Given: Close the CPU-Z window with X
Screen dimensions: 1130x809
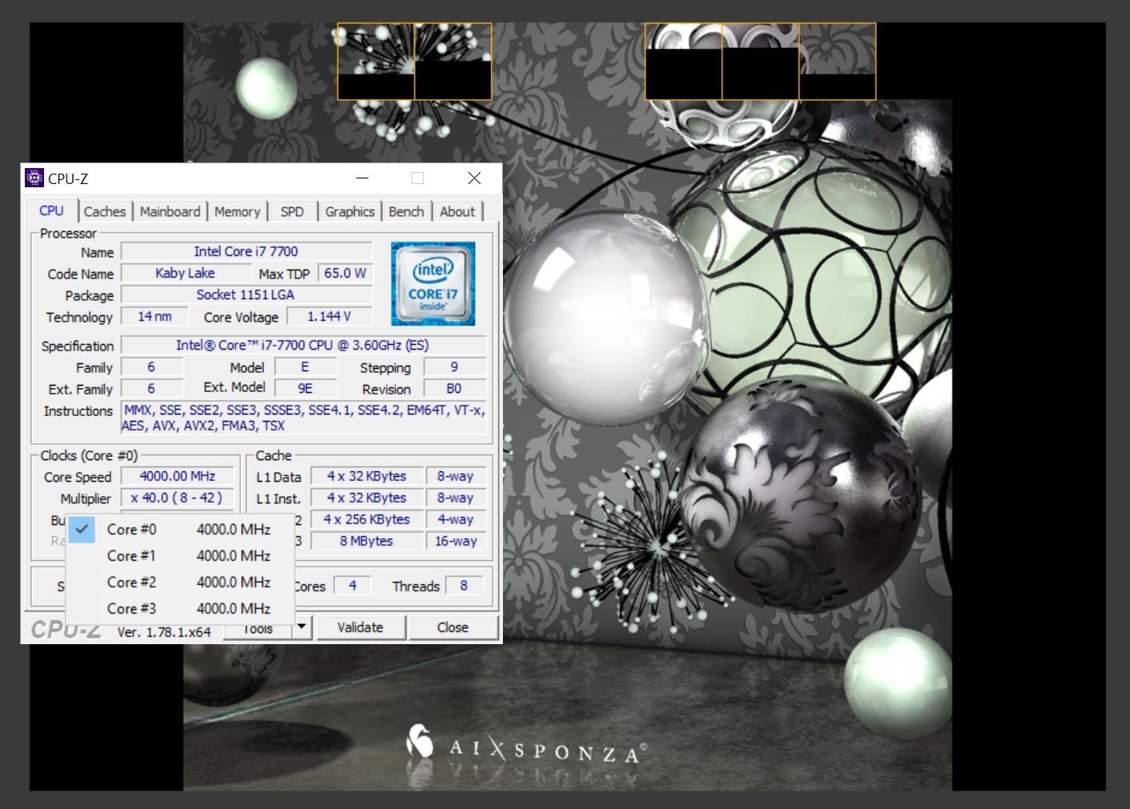Looking at the screenshot, I should pos(474,178).
